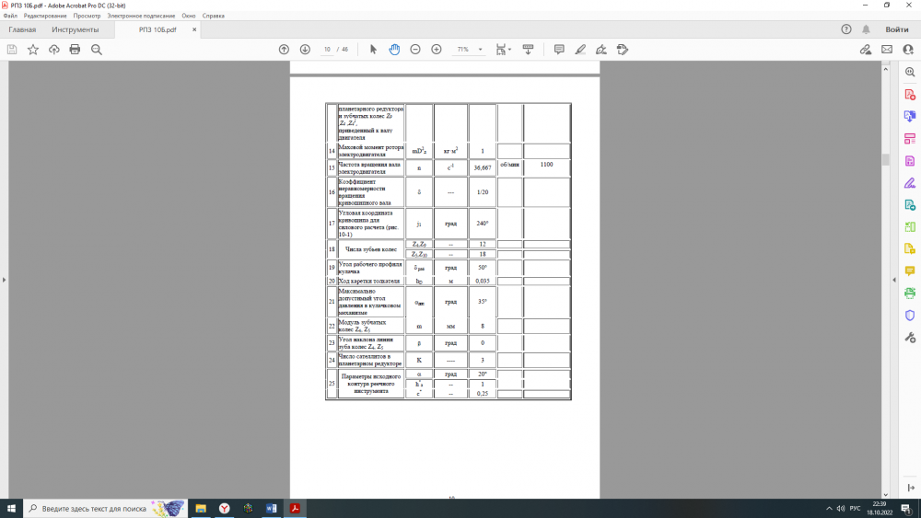The width and height of the screenshot is (921, 518).
Task: Select the Hand pan tool
Action: point(394,50)
